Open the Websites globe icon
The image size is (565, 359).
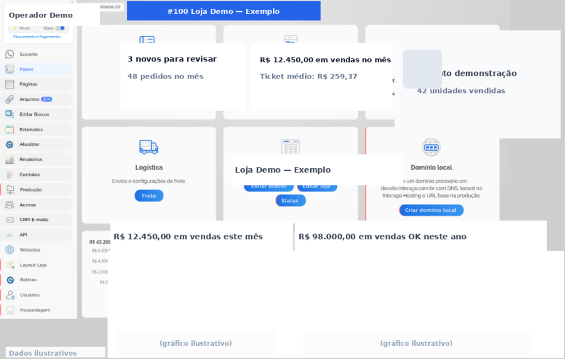[x=9, y=250]
